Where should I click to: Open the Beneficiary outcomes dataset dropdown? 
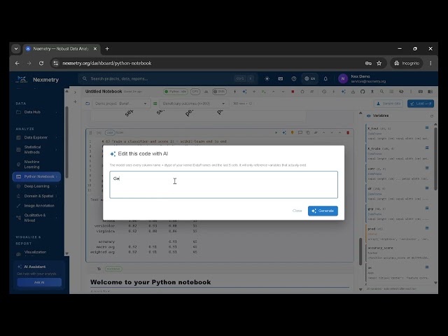click(194, 104)
